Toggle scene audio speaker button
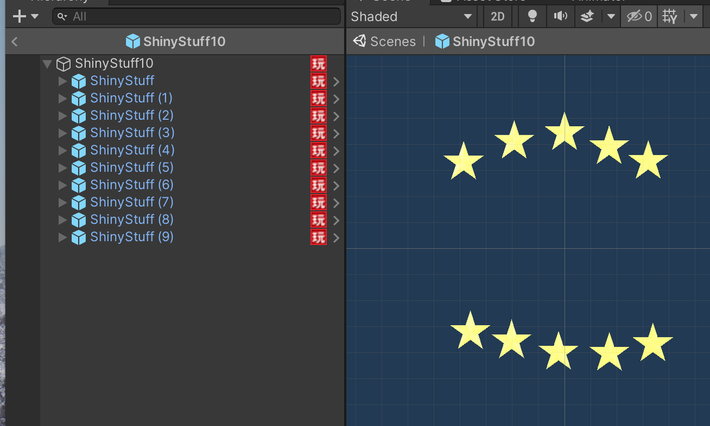710x426 pixels. (x=561, y=17)
